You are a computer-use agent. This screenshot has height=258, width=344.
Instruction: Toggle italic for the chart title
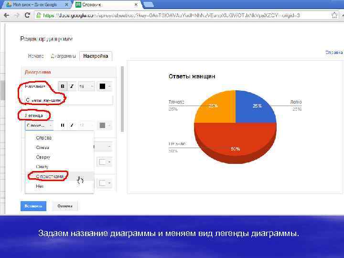point(72,86)
